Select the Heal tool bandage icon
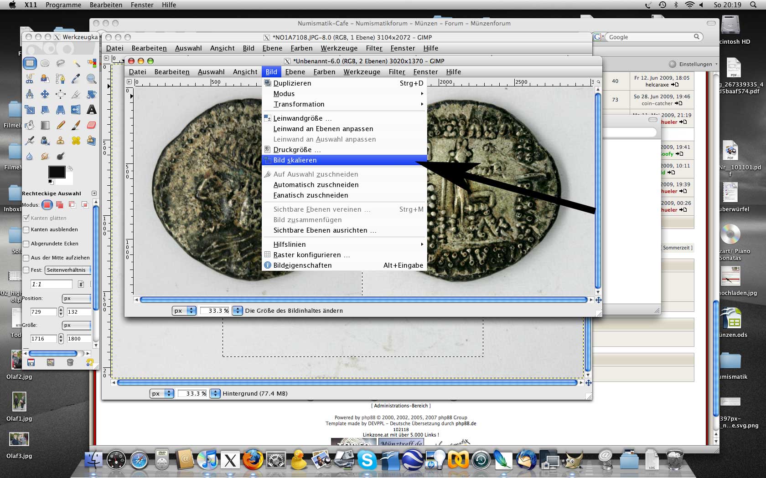Viewport: 766px width, 478px height. pyautogui.click(x=76, y=141)
